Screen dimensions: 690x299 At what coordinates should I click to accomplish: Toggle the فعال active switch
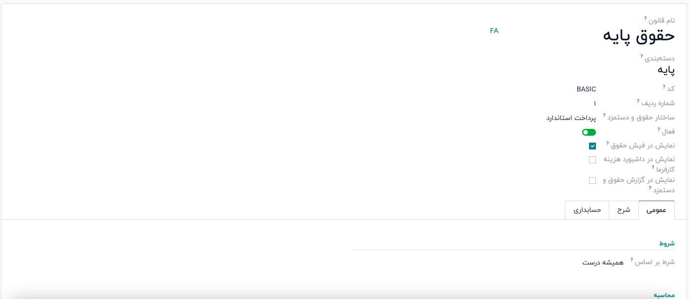(589, 132)
